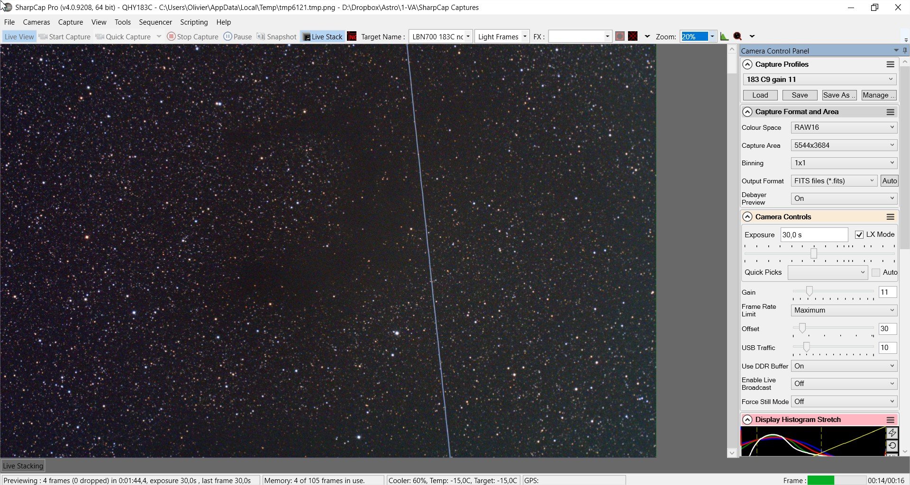
Task: Pin the Camera Control Panel
Action: [x=905, y=51]
